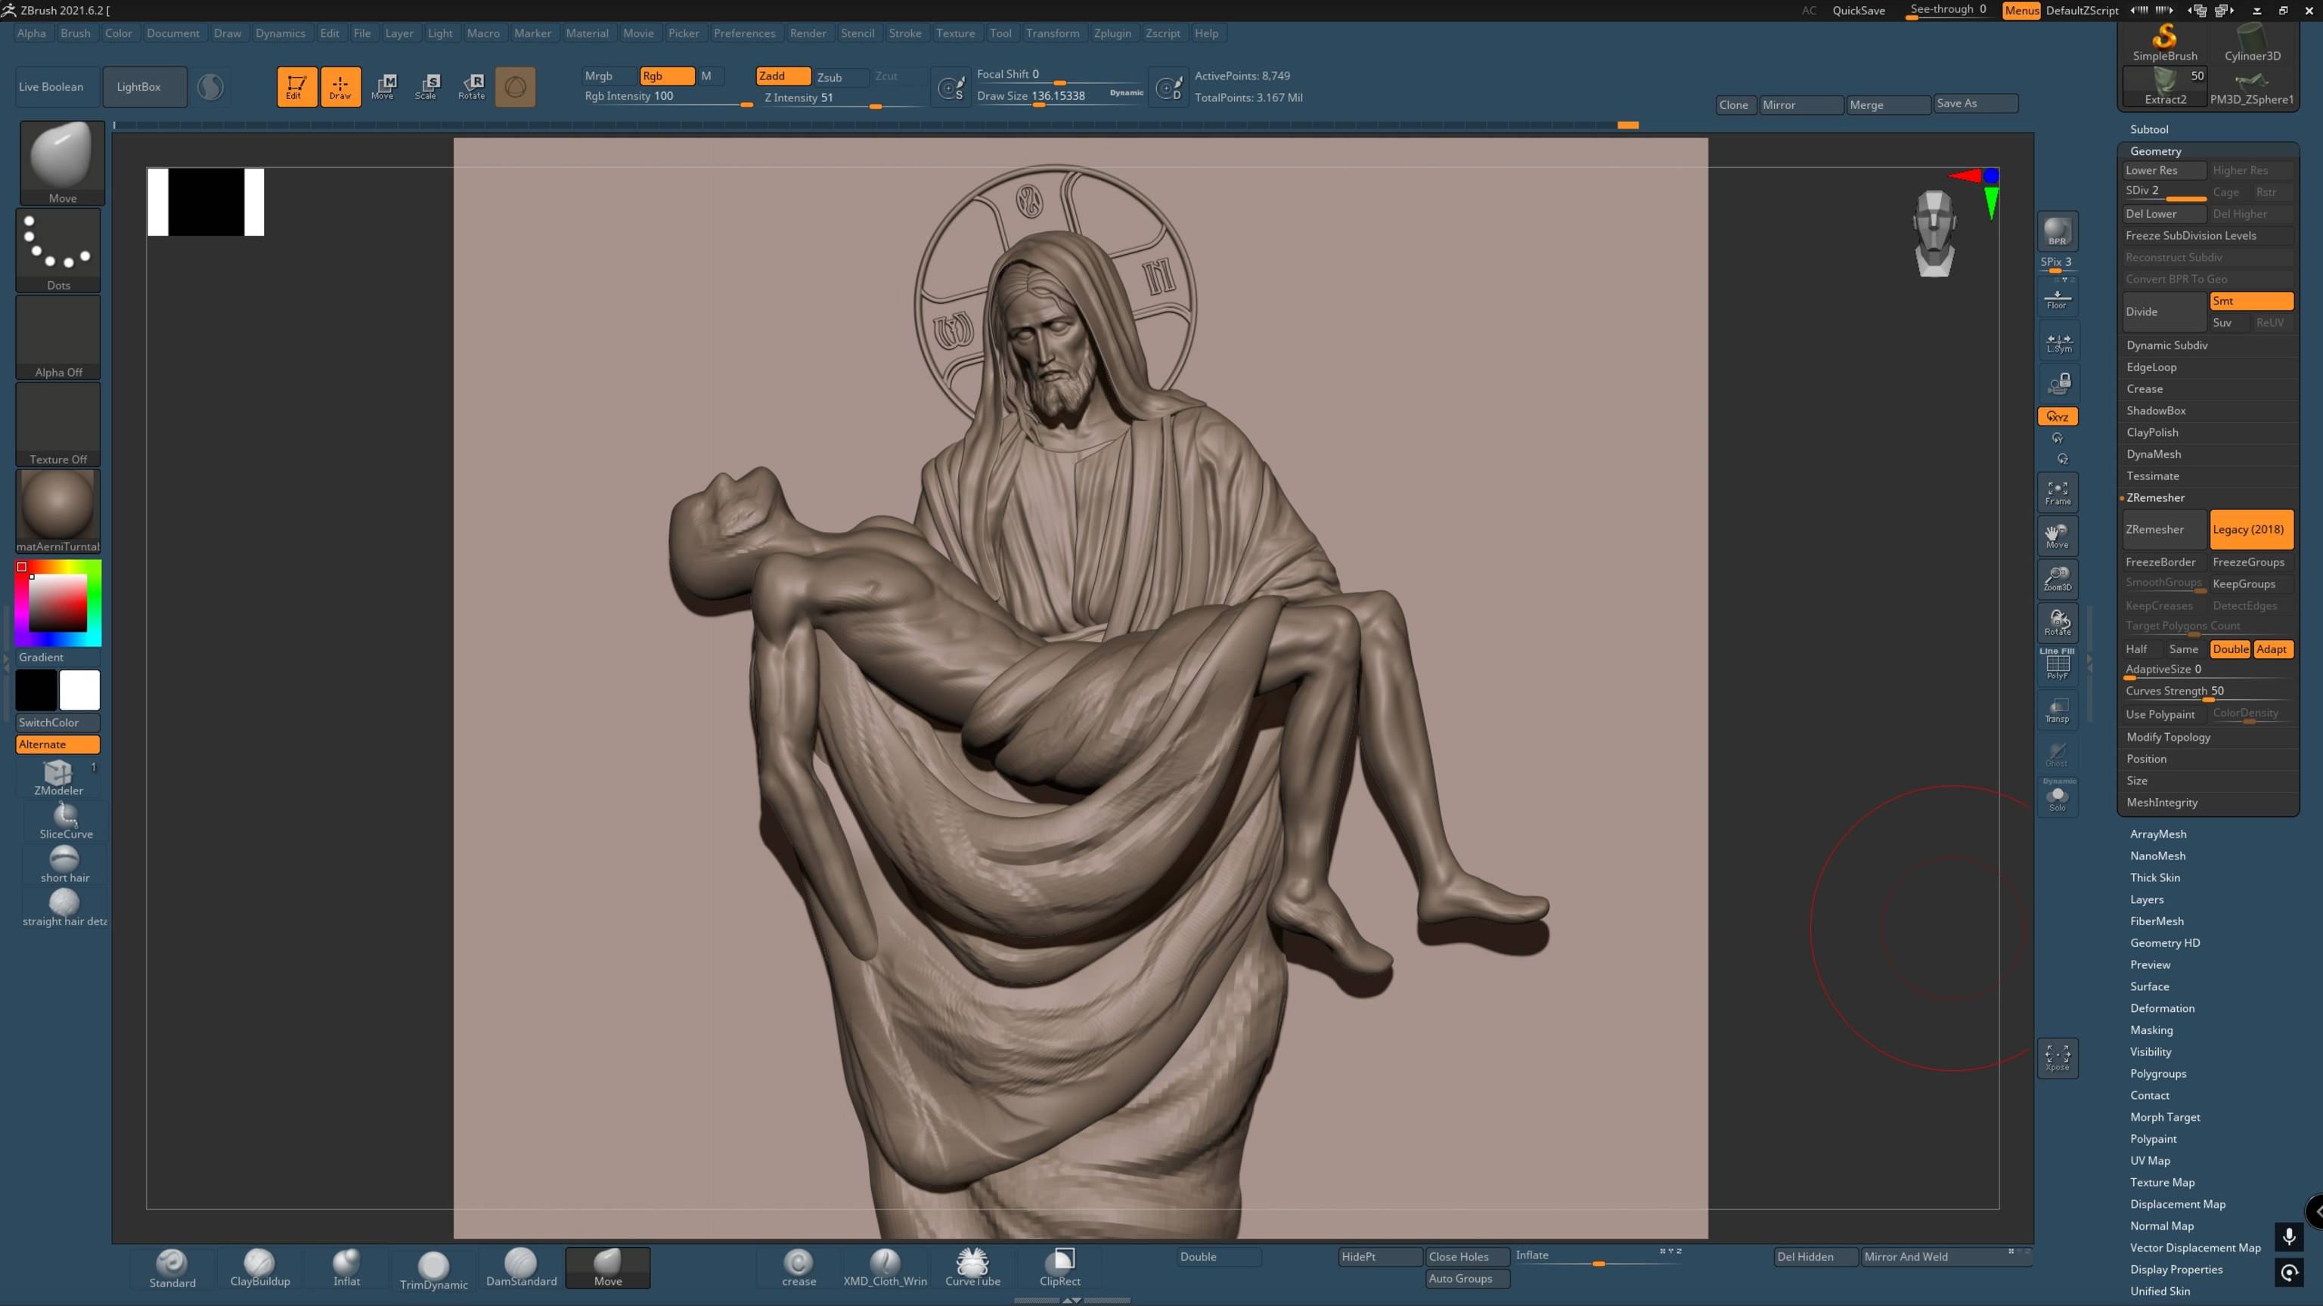Select the crease brush
This screenshot has width=2323, height=1306.
tap(798, 1268)
